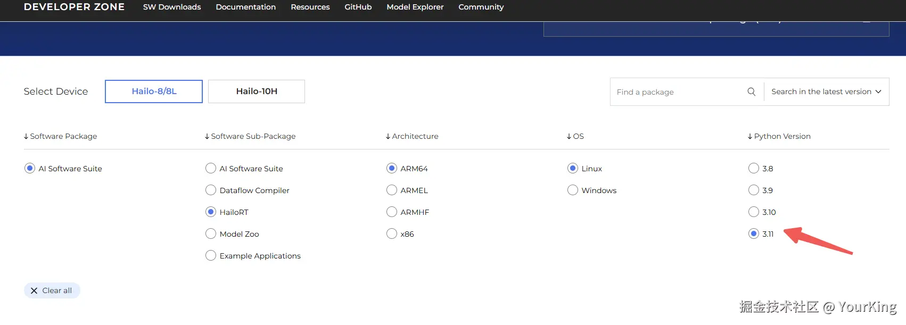
Task: Sort by the Architecture arrow
Action: click(x=388, y=136)
